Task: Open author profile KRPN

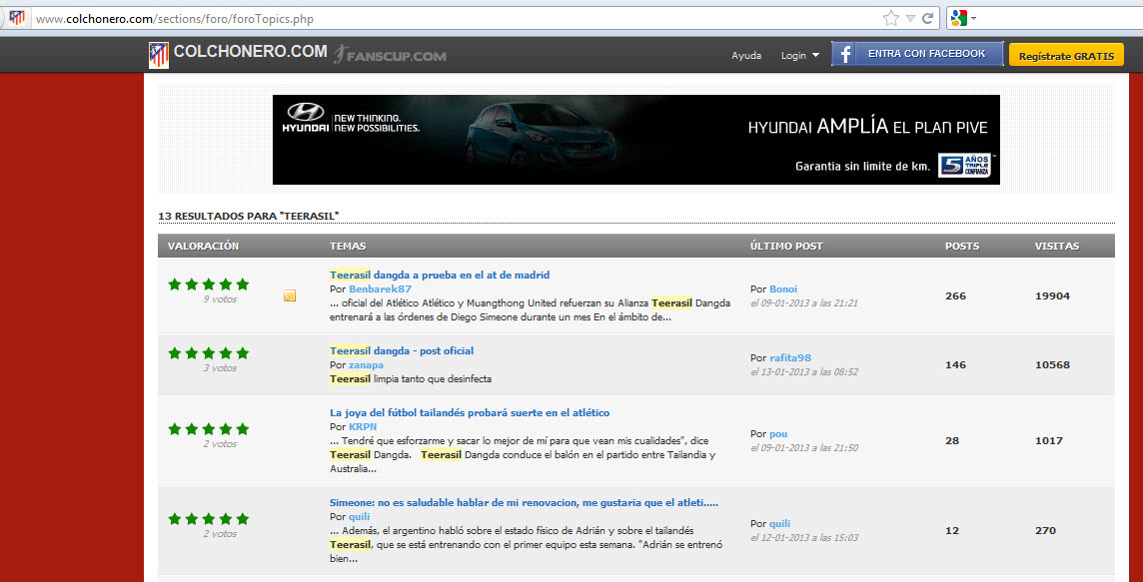Action: [363, 427]
